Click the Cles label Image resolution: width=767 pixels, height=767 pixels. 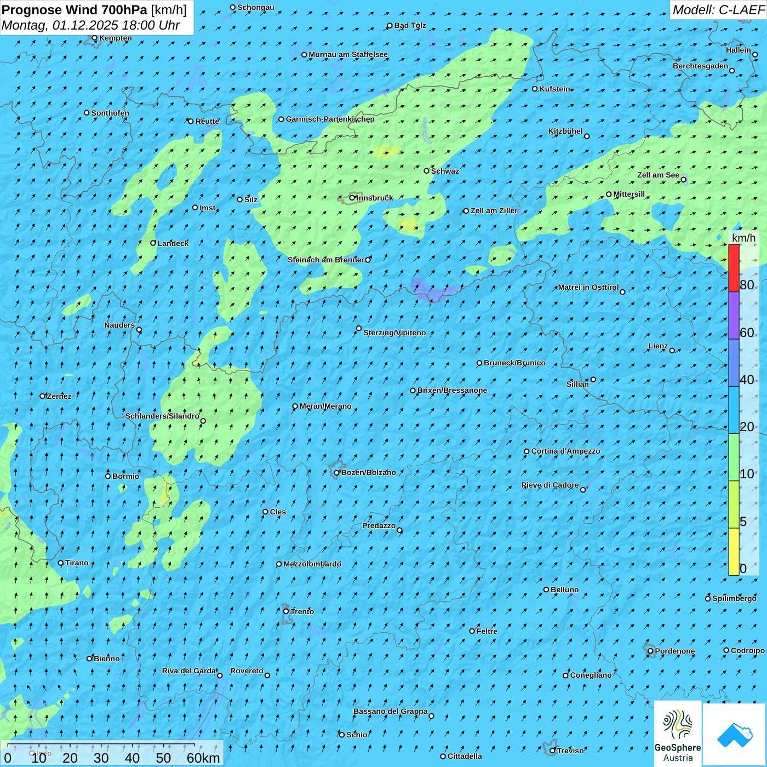tap(278, 512)
